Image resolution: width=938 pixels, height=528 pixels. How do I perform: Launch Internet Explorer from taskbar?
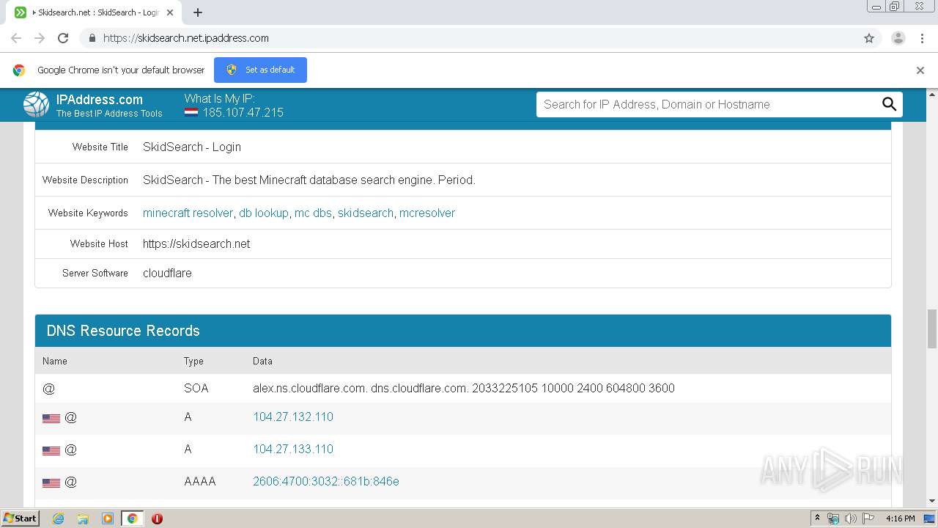(58, 518)
